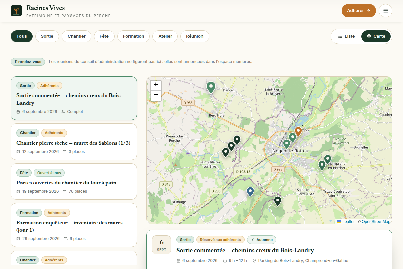403x269 pixels.
Task: Click the Ouvert à tous badge
Action: (x=49, y=173)
